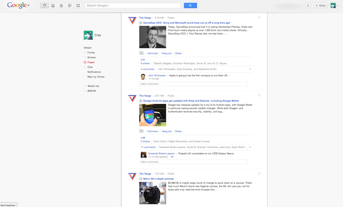Open the #NSFW saved search
Viewport: 343px width, 207px height.
(x=92, y=91)
